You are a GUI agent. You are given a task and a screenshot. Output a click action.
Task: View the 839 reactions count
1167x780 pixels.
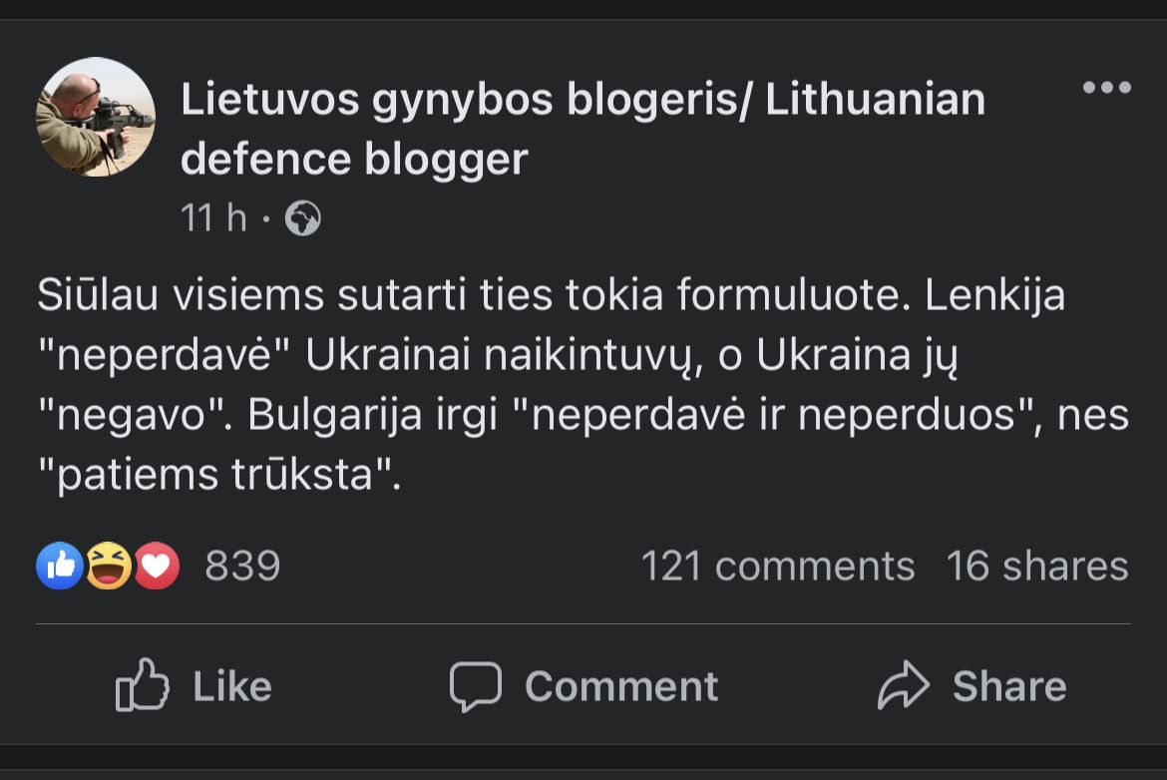tap(242, 567)
